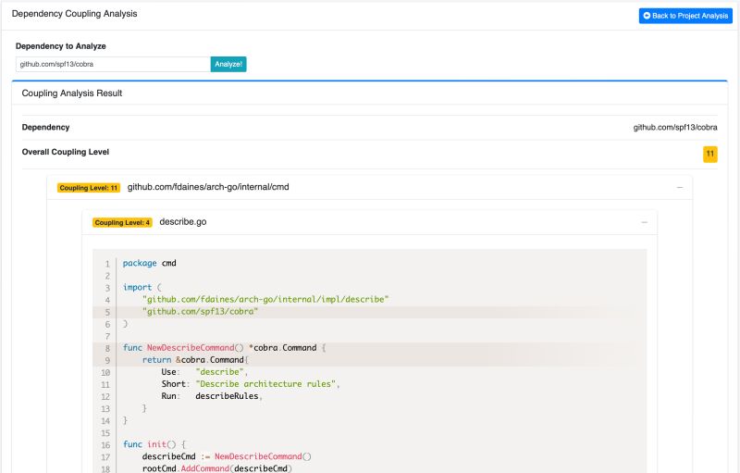Image resolution: width=740 pixels, height=473 pixels.
Task: Click the func init() code line
Action: (154, 444)
